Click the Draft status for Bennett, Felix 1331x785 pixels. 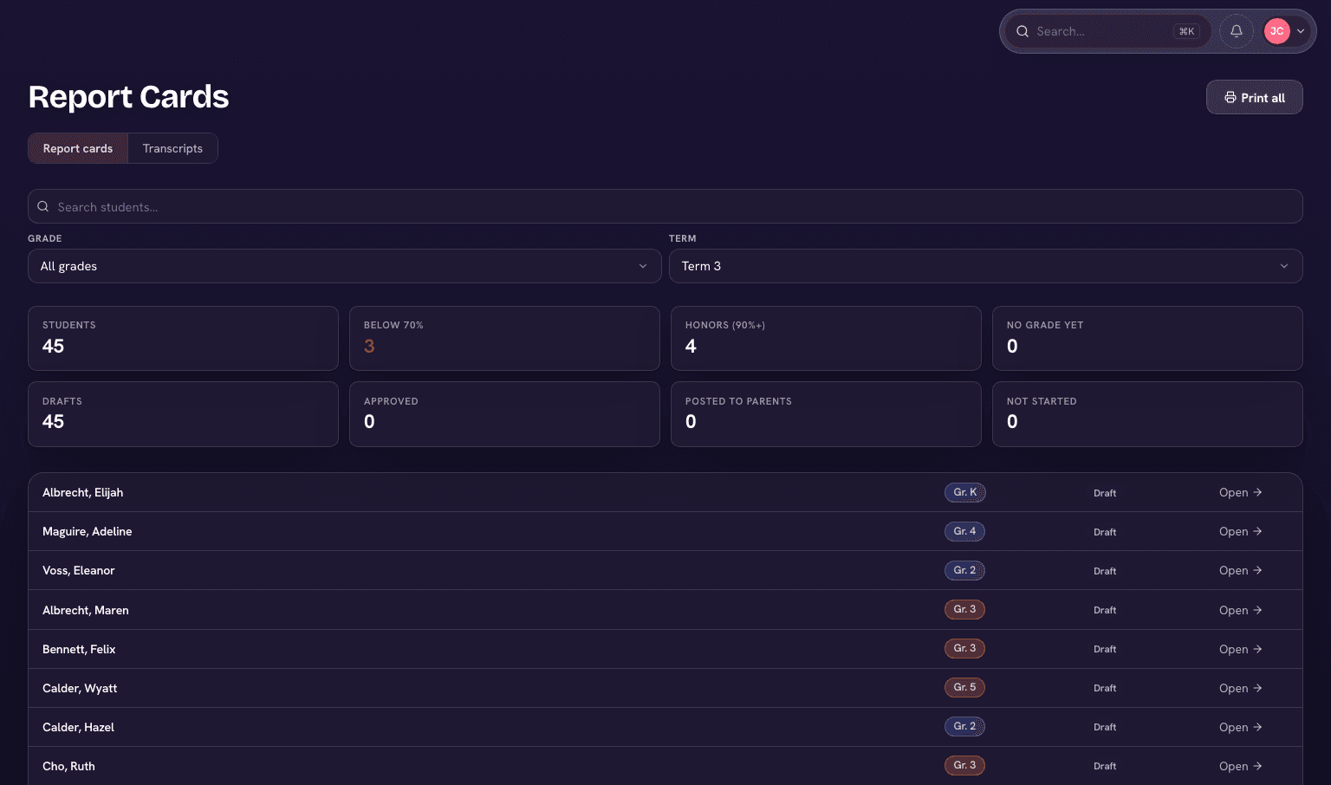click(1105, 649)
